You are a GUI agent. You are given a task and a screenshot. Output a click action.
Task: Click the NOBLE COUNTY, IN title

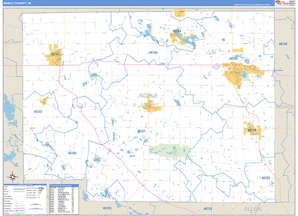pos(18,3)
